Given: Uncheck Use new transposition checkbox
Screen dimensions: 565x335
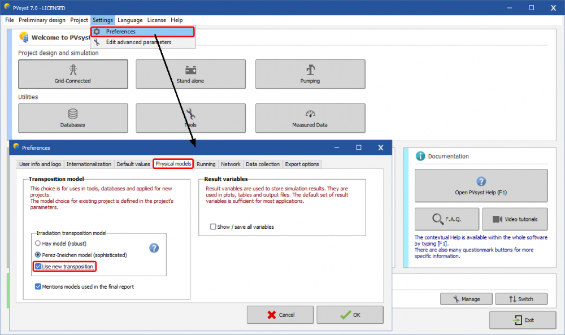Looking at the screenshot, I should coord(38,266).
